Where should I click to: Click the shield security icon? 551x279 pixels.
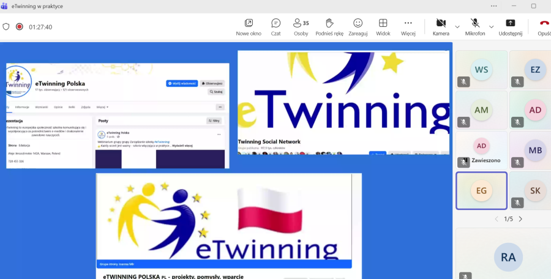point(6,27)
